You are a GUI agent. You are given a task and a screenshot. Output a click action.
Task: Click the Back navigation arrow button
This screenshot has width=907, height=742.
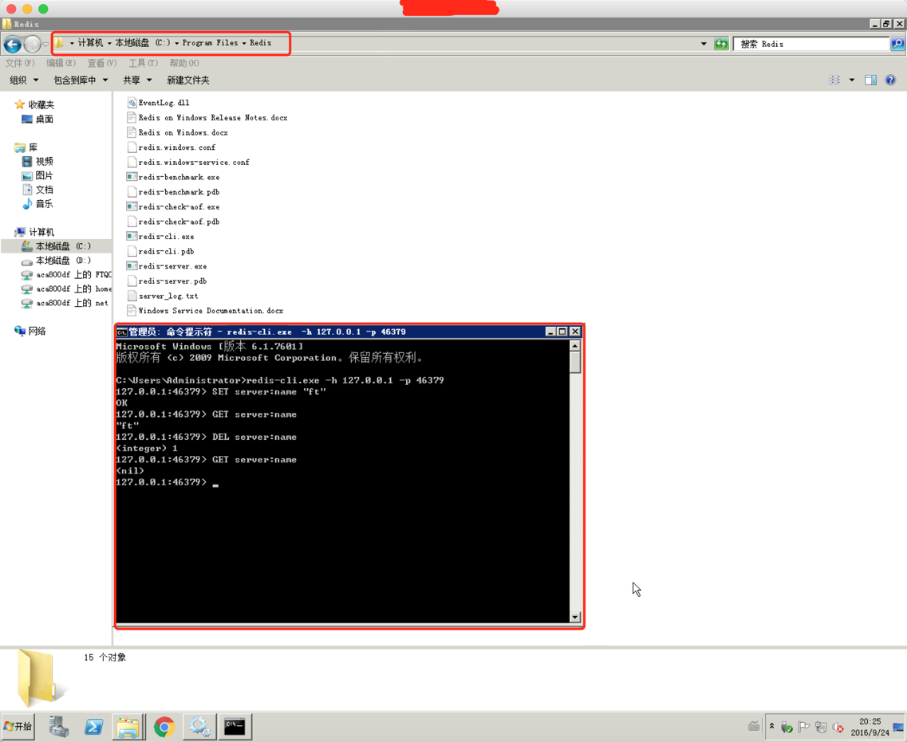click(13, 44)
